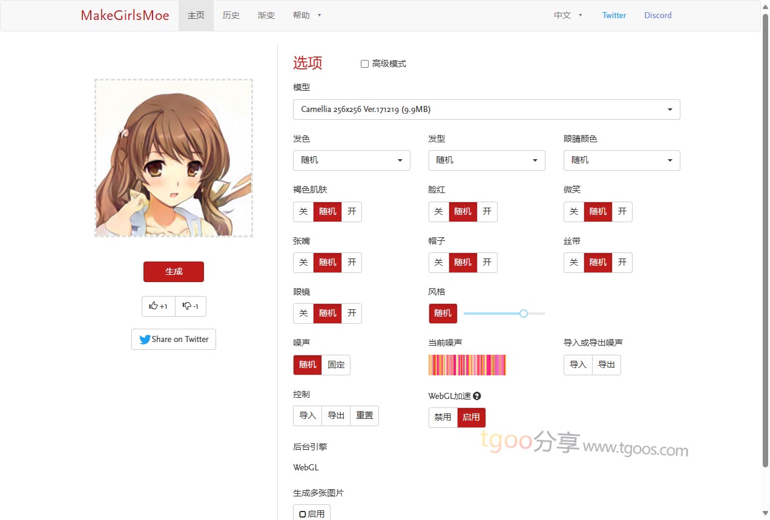Click the MakeGirlsMoe logo
This screenshot has height=520, width=770.
125,16
